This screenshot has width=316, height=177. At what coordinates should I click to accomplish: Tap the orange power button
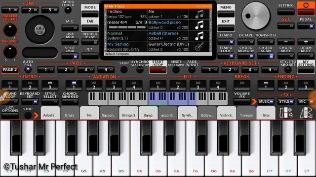click(306, 8)
